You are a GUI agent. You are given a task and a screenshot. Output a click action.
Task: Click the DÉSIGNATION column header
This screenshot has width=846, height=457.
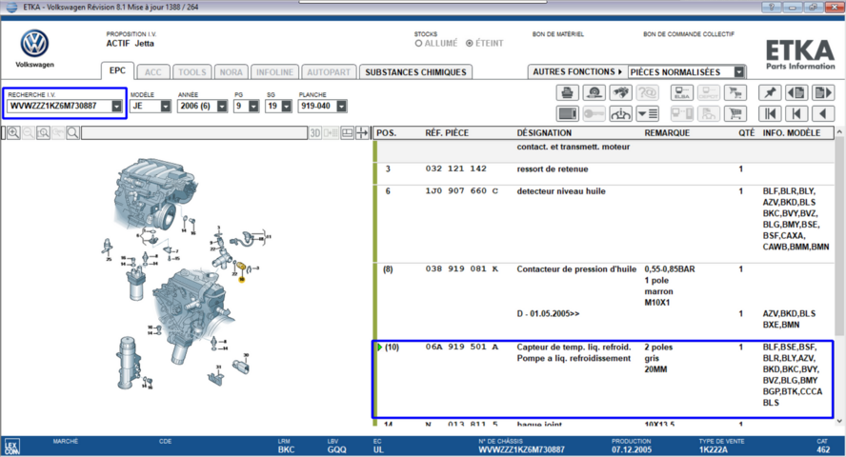pos(544,133)
